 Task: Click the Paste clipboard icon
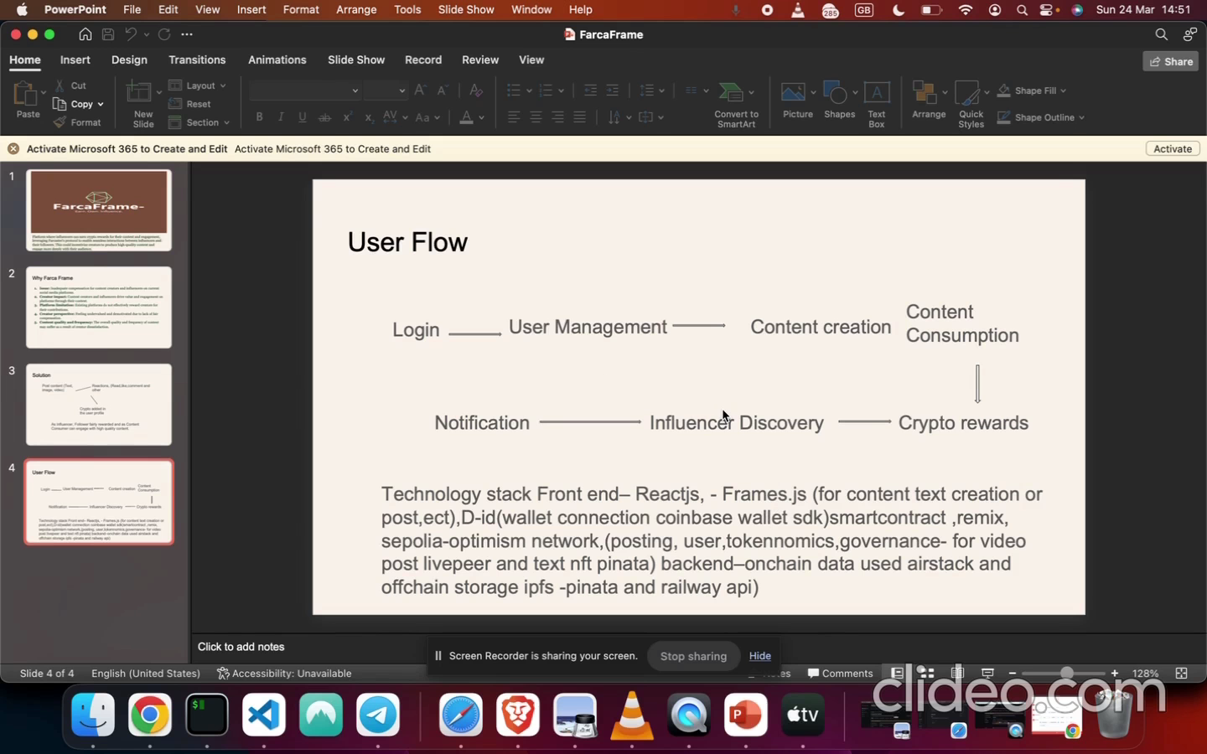25,94
